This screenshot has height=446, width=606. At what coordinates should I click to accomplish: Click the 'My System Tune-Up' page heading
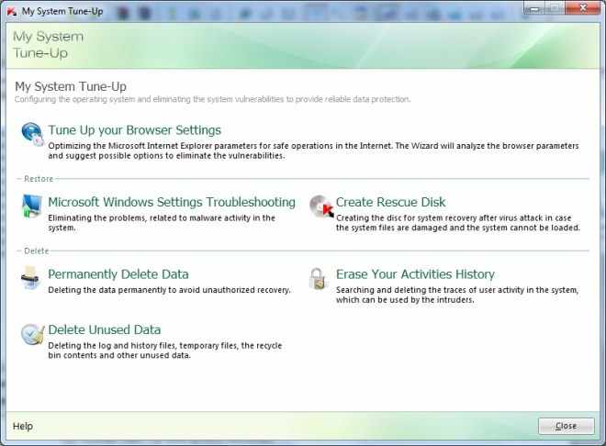(71, 86)
